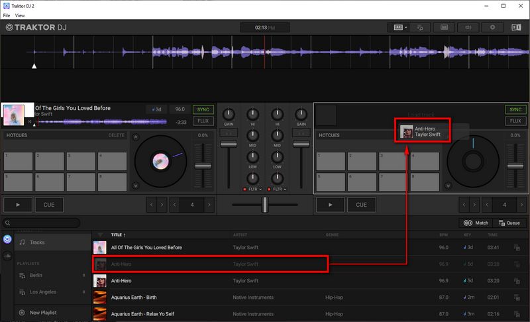Select the Traktor library source icon

point(7,239)
